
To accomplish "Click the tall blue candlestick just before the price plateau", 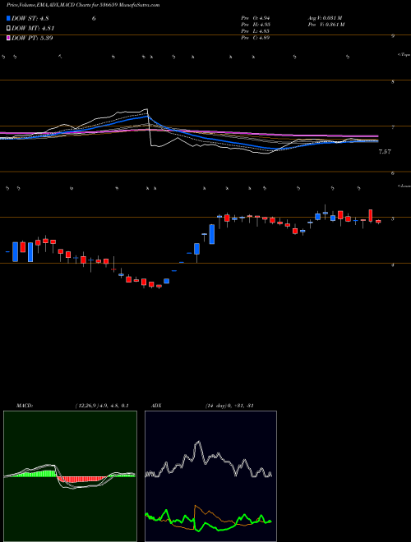I will tap(212, 234).
